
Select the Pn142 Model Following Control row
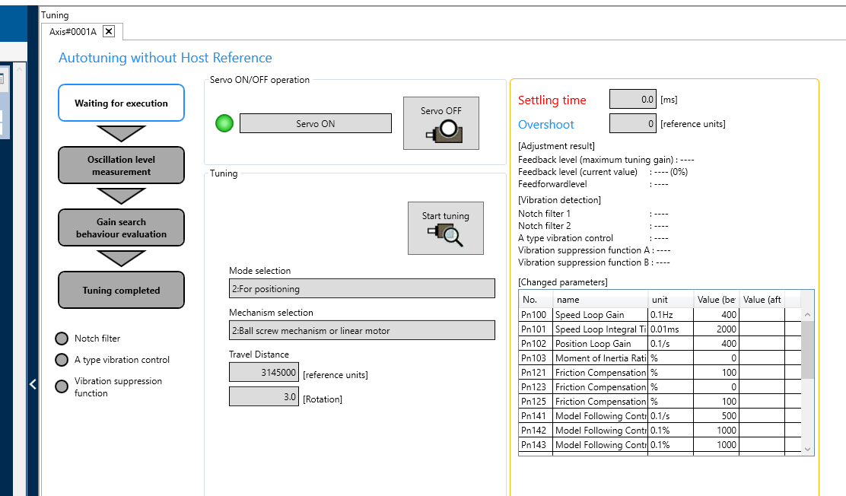pos(660,430)
